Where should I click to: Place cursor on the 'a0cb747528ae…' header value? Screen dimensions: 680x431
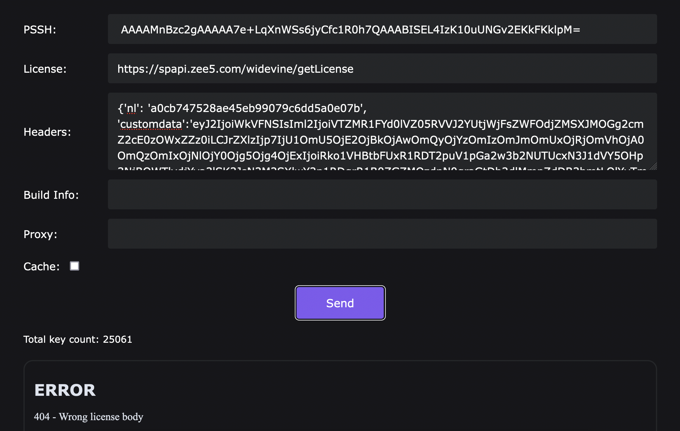click(255, 108)
